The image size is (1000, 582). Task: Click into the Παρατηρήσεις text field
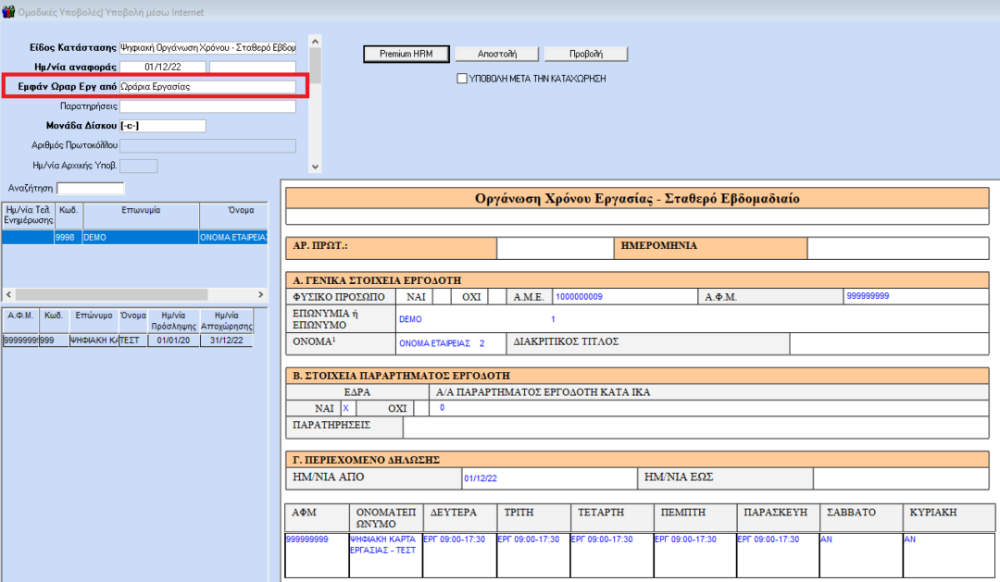207,106
